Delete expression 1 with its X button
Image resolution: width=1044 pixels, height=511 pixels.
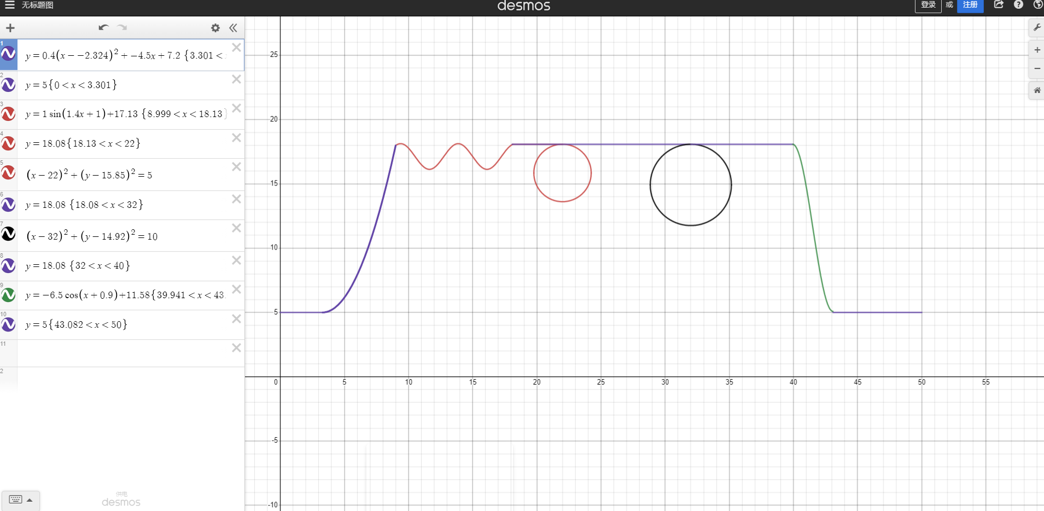click(x=236, y=48)
